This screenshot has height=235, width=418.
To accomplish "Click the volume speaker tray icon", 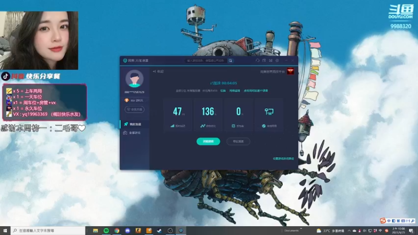I will (x=365, y=231).
